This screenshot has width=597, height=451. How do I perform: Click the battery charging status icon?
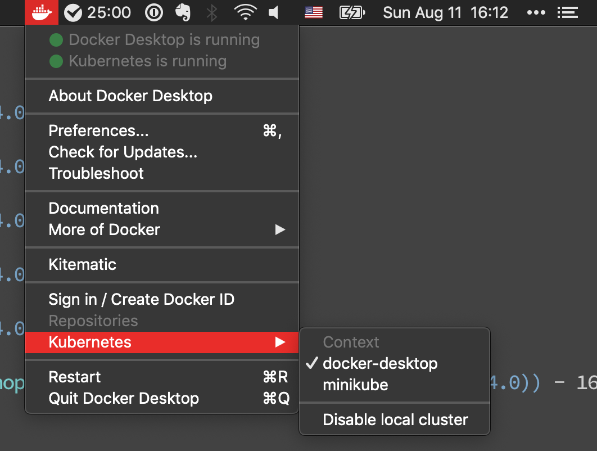[352, 12]
